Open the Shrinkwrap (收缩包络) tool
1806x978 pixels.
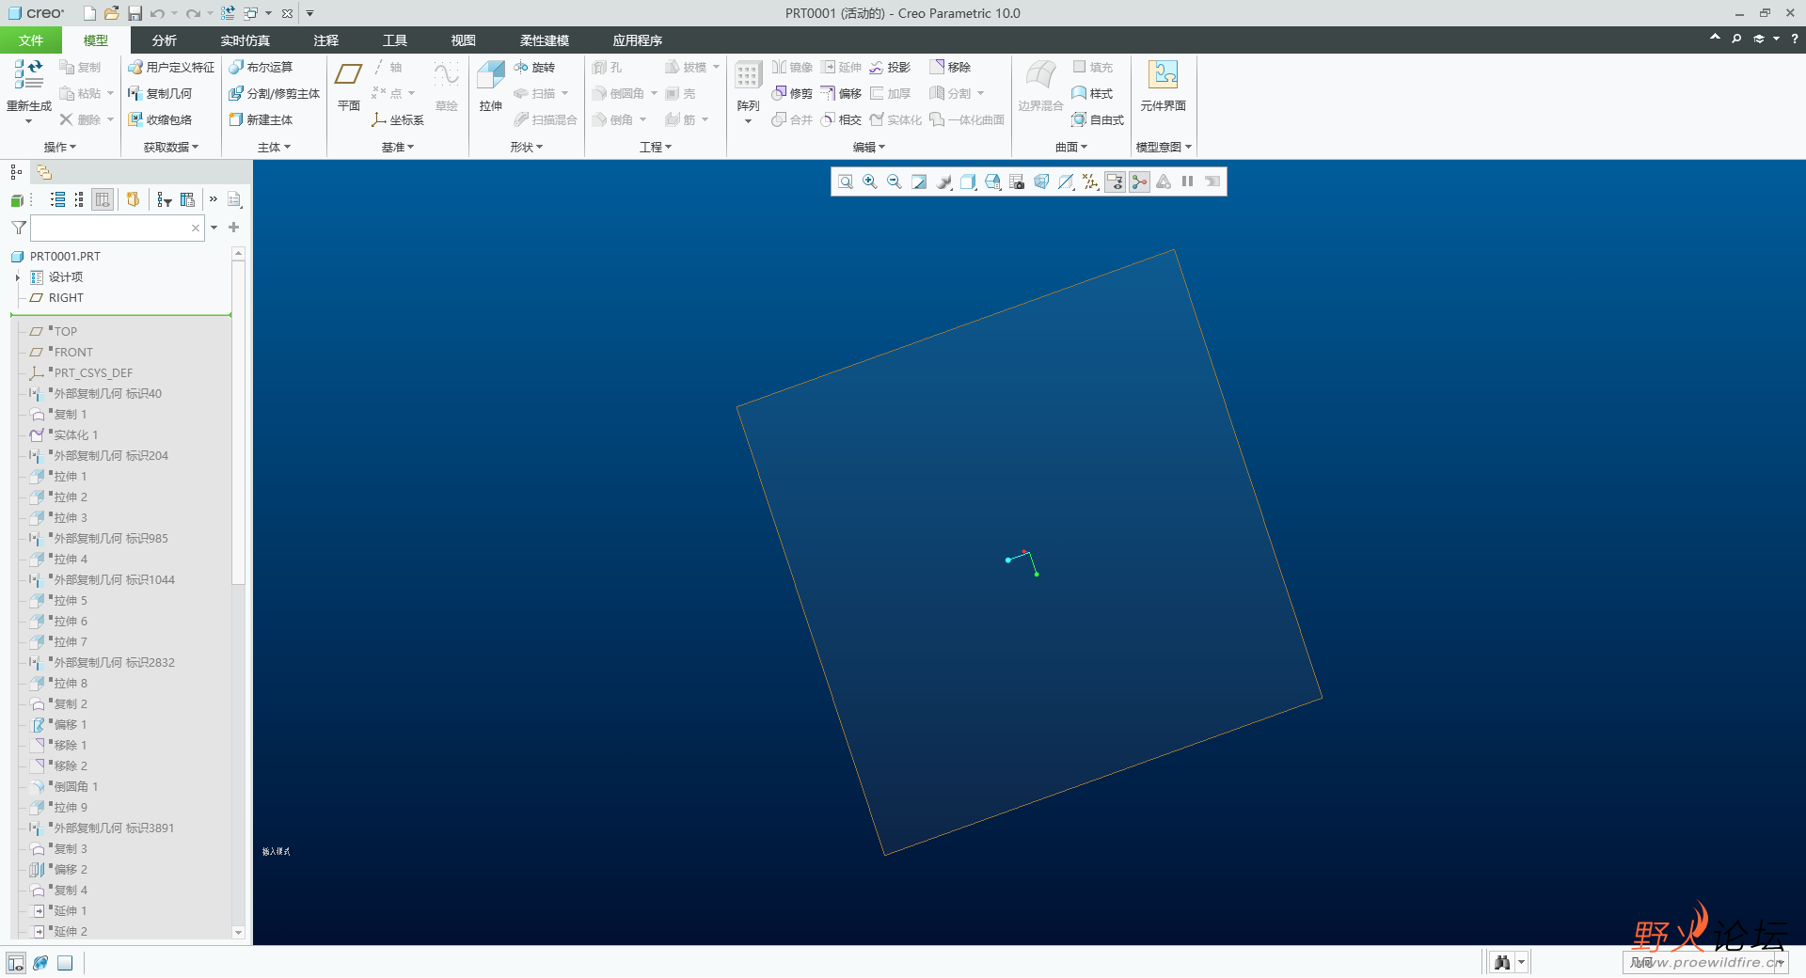tap(160, 120)
